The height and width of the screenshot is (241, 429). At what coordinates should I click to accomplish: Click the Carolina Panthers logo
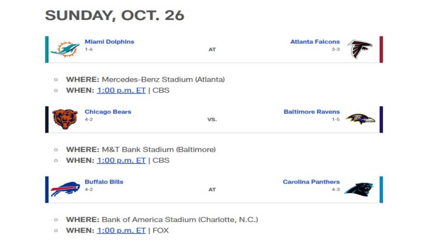pyautogui.click(x=359, y=189)
